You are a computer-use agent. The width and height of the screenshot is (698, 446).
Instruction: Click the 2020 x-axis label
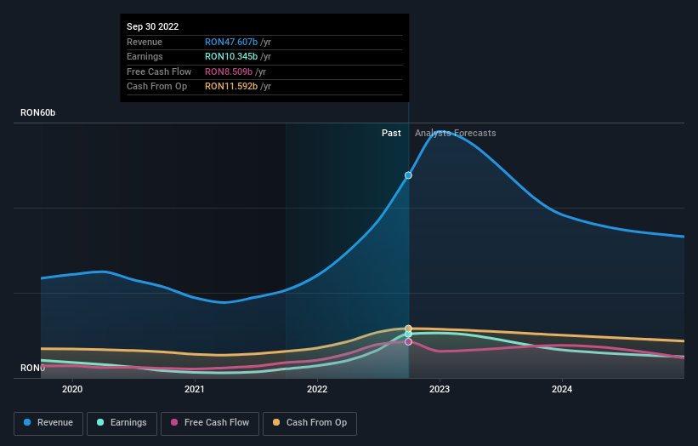click(x=72, y=389)
